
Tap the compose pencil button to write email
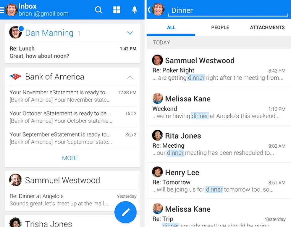click(125, 212)
